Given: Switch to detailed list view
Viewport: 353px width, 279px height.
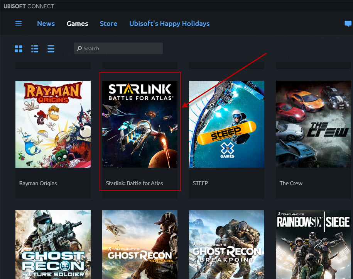Looking at the screenshot, I should click(x=35, y=48).
